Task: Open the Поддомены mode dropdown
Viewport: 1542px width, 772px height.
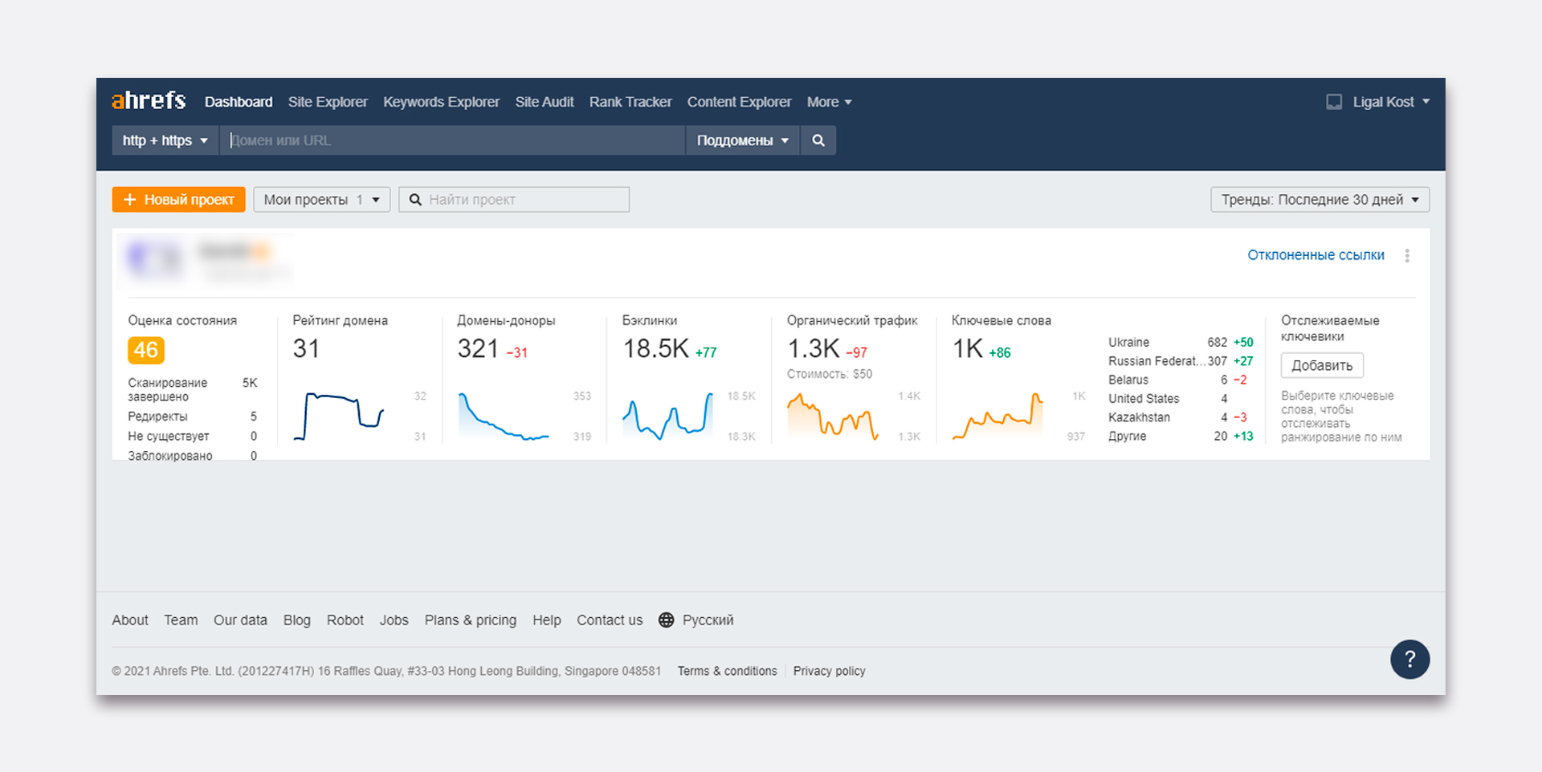Action: 742,140
